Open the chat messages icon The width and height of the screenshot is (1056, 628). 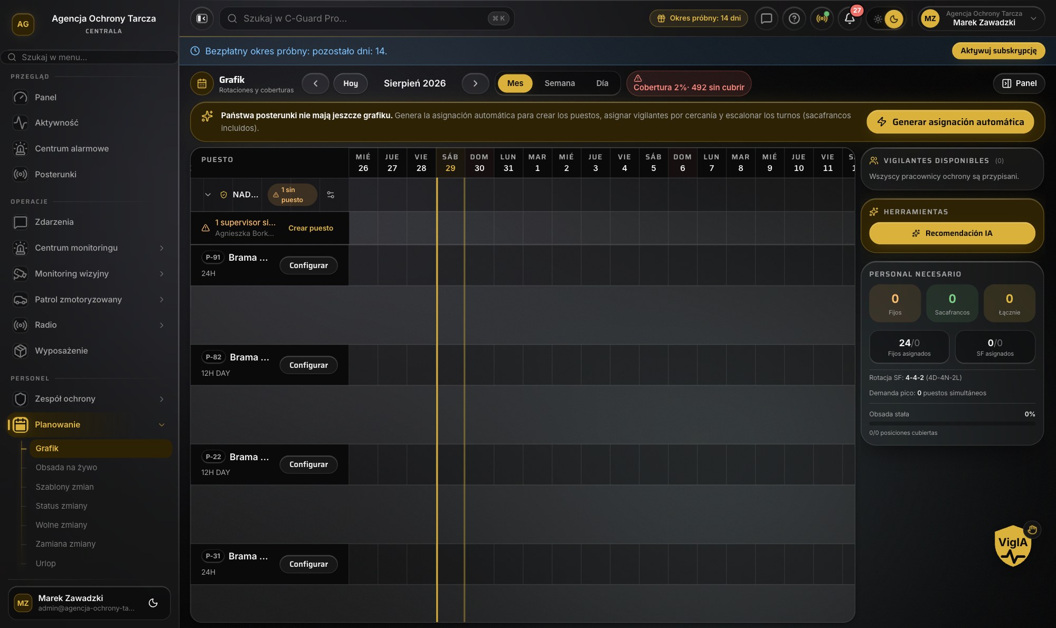point(766,18)
